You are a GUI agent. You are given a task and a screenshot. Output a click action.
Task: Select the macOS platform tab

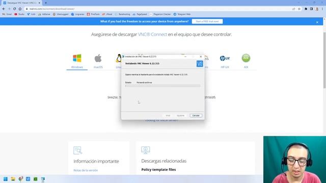(98, 62)
